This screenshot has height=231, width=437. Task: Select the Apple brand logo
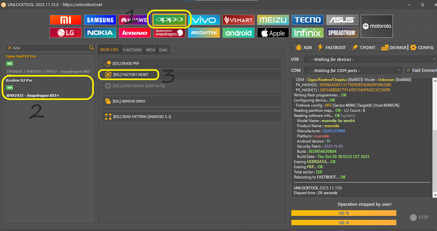tap(273, 33)
